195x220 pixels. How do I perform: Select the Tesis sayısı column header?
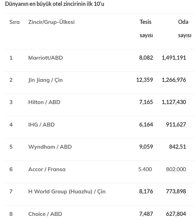(x=146, y=28)
